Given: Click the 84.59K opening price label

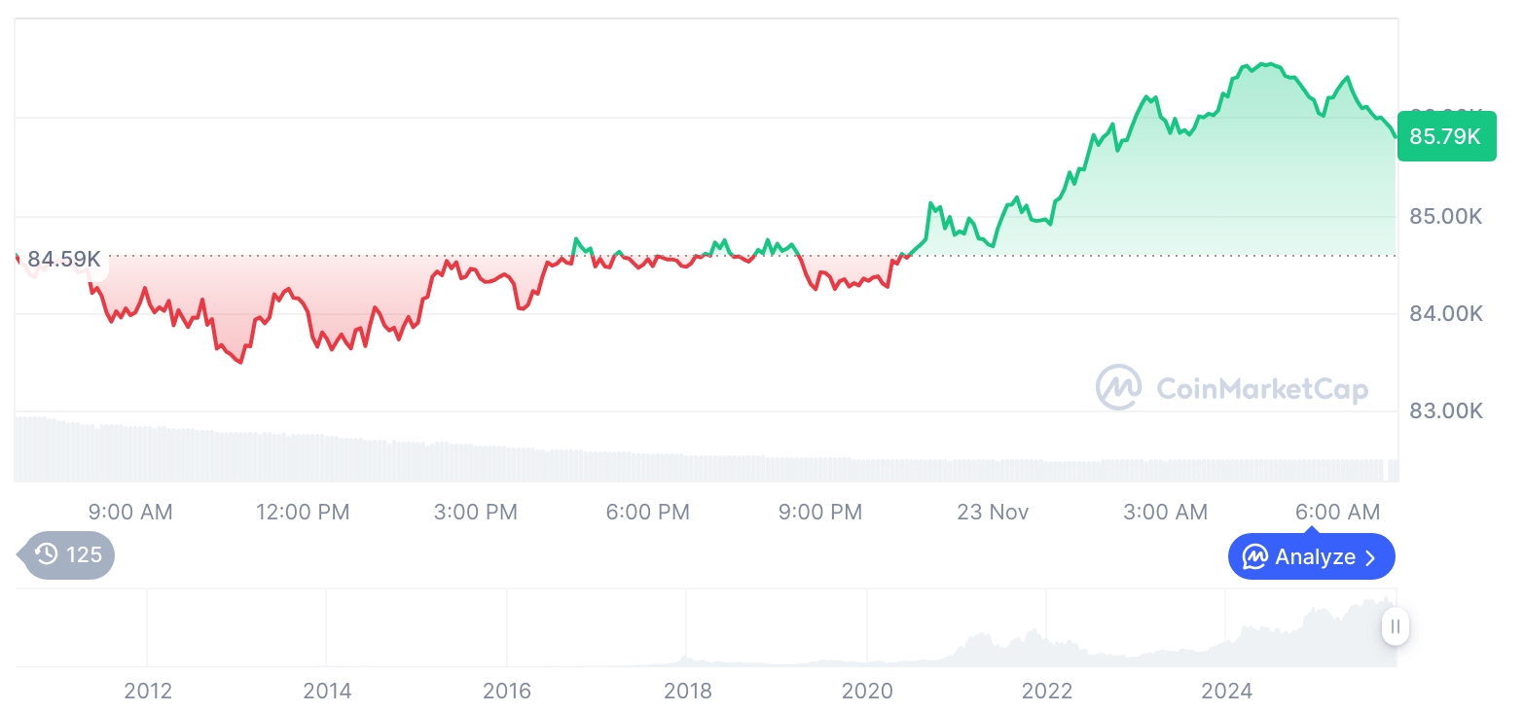Looking at the screenshot, I should tap(63, 260).
